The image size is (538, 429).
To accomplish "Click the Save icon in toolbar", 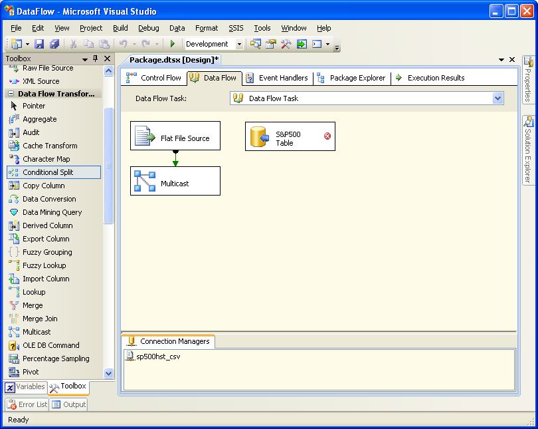I will click(x=39, y=44).
